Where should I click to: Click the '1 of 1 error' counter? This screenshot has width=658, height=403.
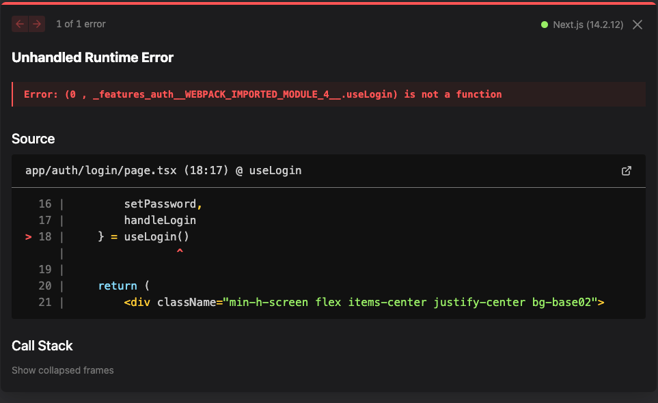click(81, 25)
